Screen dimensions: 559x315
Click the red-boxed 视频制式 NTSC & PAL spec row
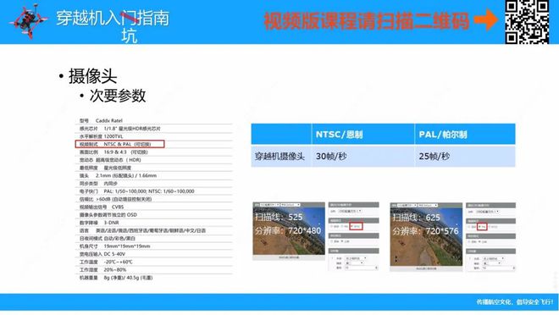[119, 144]
